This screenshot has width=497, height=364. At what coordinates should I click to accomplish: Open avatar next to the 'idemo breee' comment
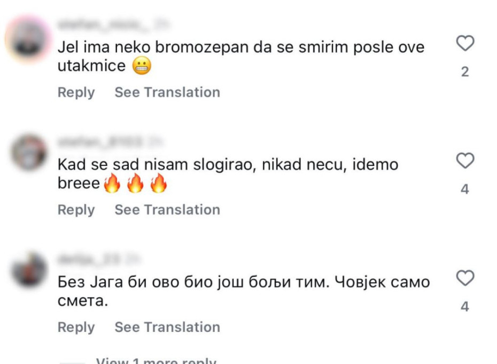coord(28,153)
